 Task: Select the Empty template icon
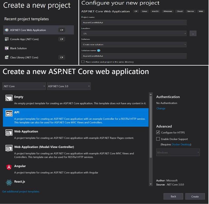pyautogui.click(x=9, y=98)
